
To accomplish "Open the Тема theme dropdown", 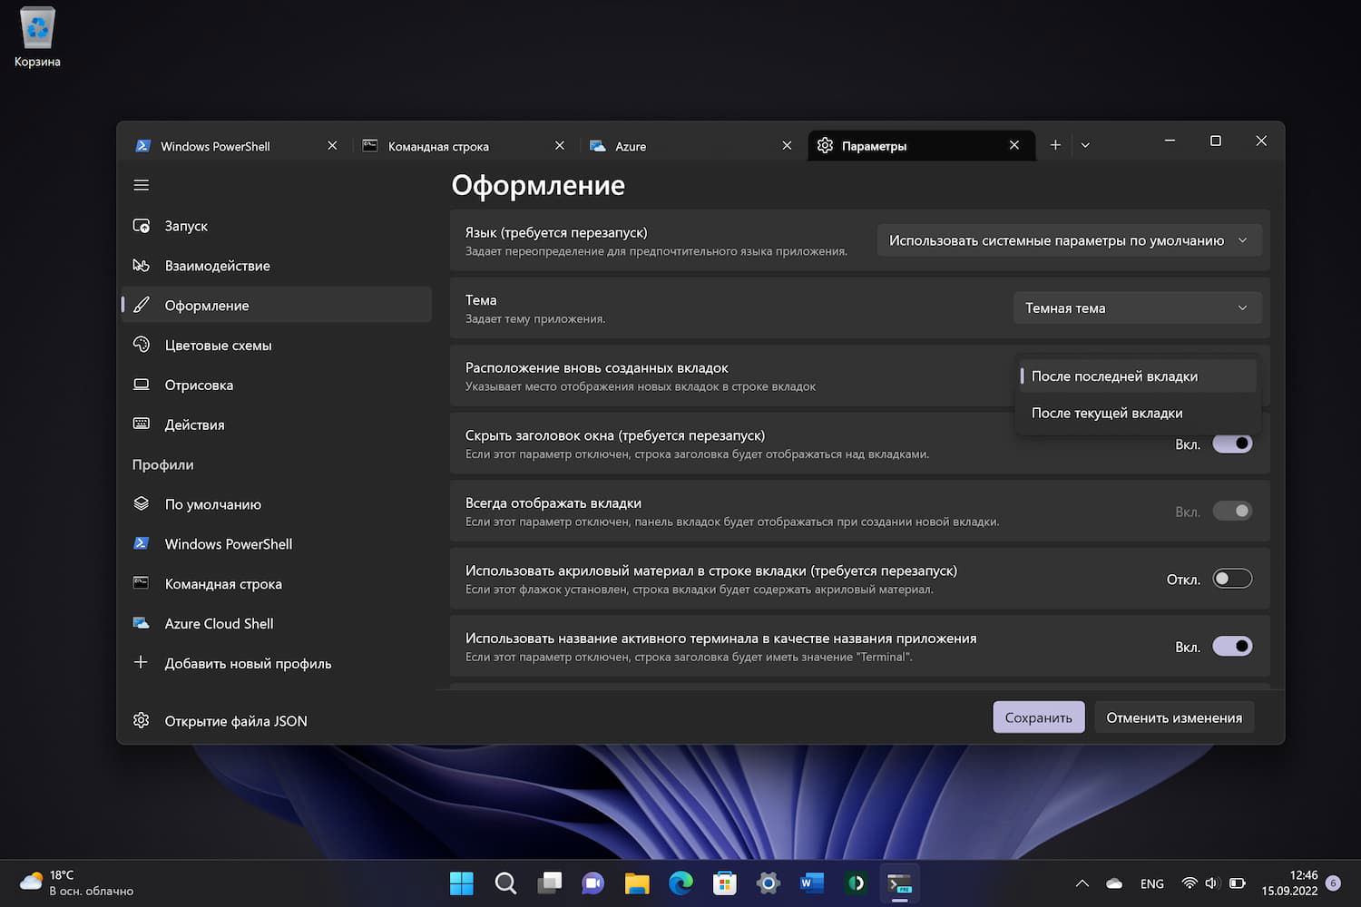I will coord(1136,308).
